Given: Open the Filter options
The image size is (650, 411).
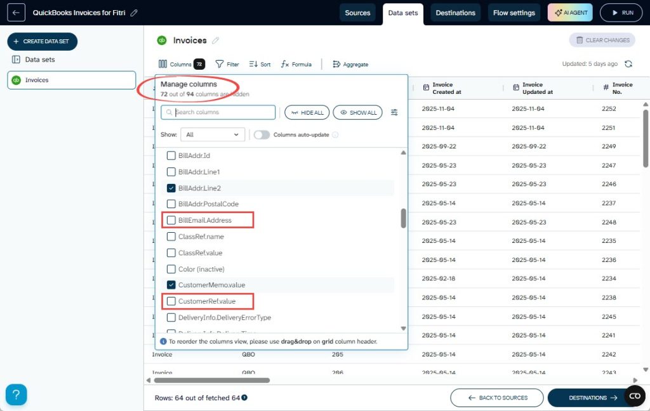Looking at the screenshot, I should (227, 64).
